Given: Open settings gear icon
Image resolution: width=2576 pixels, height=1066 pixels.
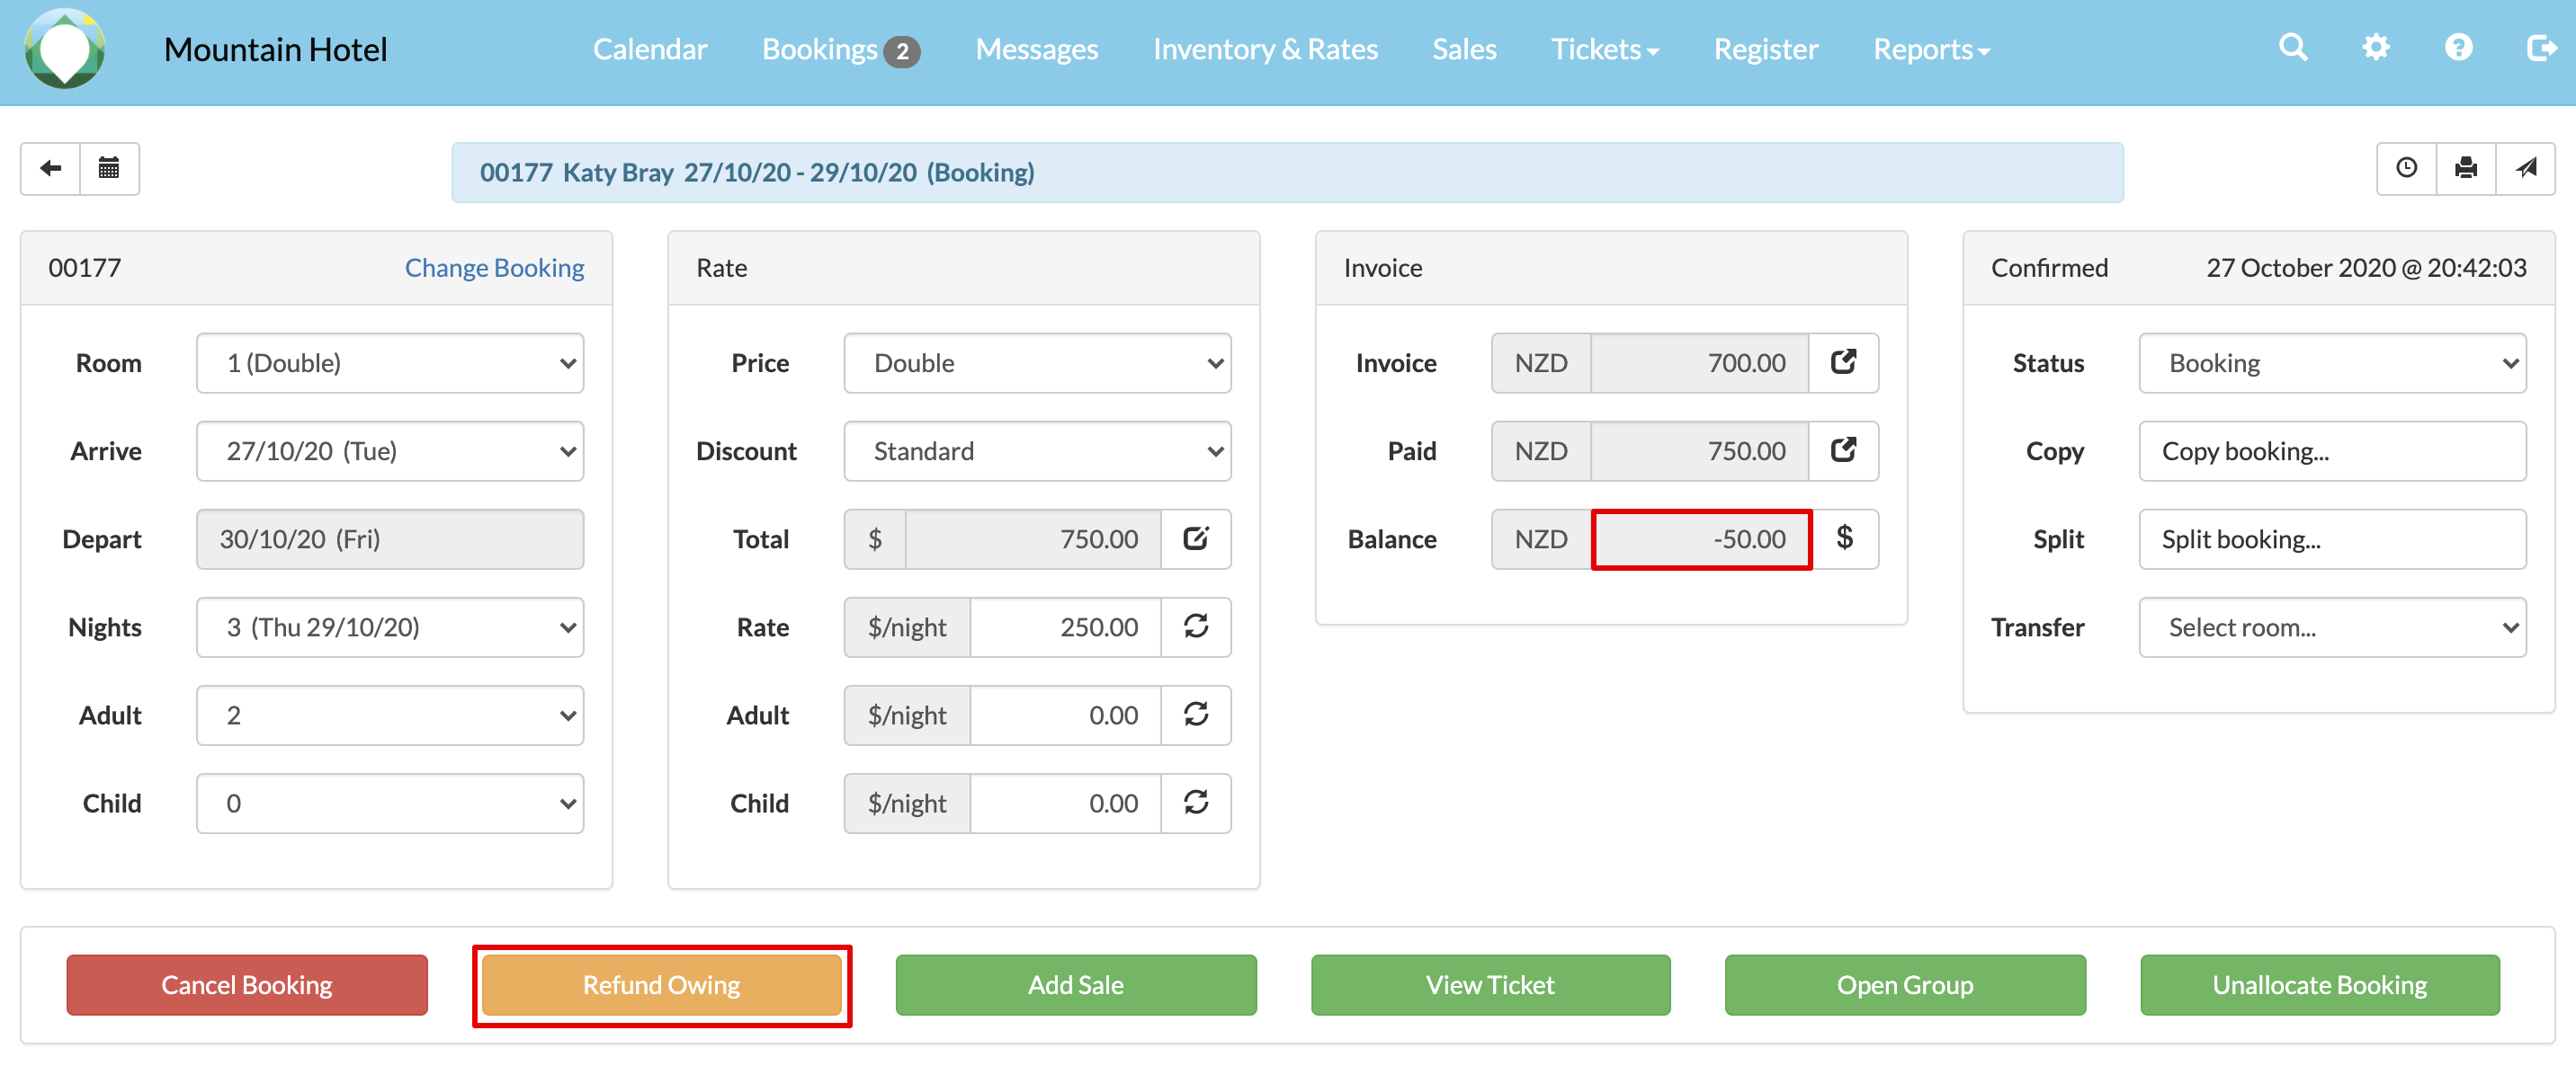Looking at the screenshot, I should point(2376,48).
